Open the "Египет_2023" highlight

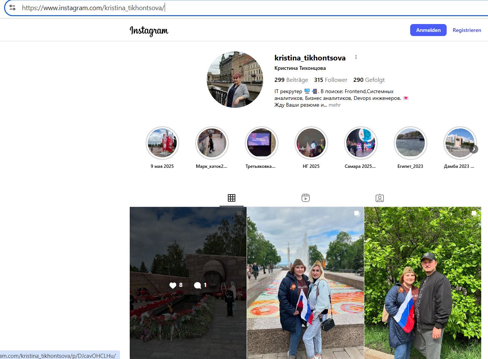tap(410, 143)
